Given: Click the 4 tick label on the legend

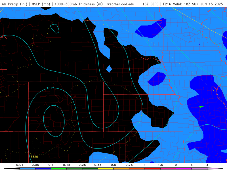Looking at the screenshot, I should click(207, 165).
